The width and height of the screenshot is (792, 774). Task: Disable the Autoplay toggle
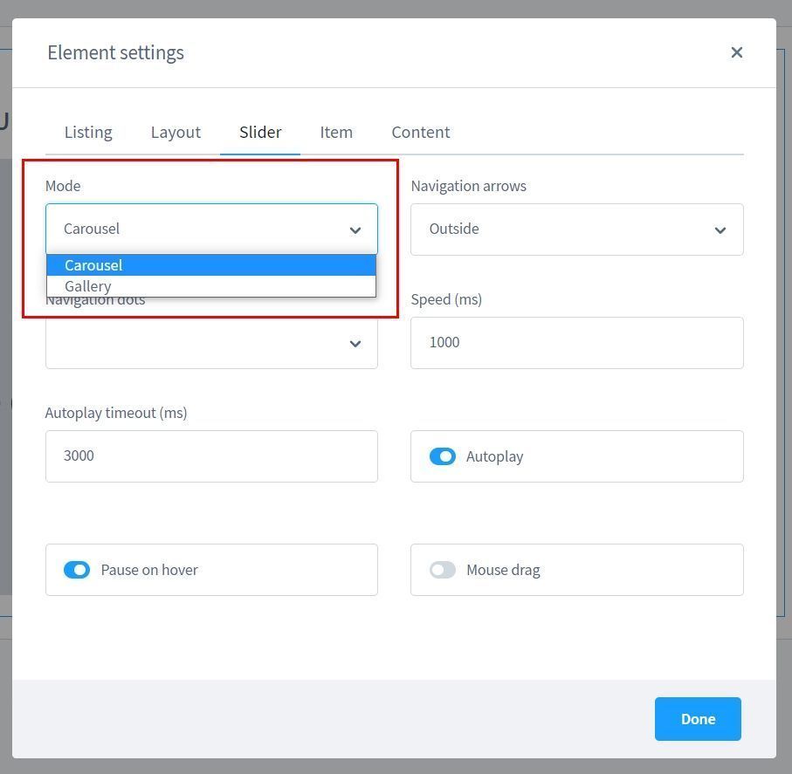tap(443, 456)
